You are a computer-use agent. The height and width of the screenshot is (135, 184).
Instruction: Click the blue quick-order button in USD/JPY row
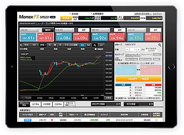tap(28, 120)
